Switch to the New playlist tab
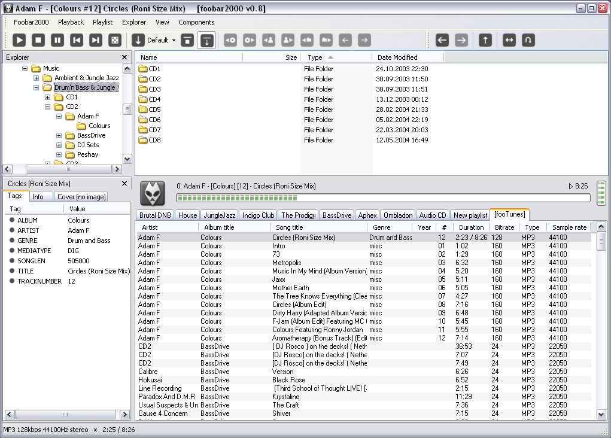The image size is (611, 438). click(470, 215)
